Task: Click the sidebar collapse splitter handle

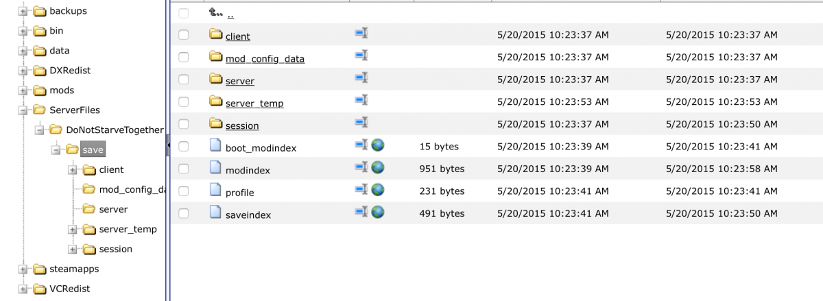Action: click(167, 145)
